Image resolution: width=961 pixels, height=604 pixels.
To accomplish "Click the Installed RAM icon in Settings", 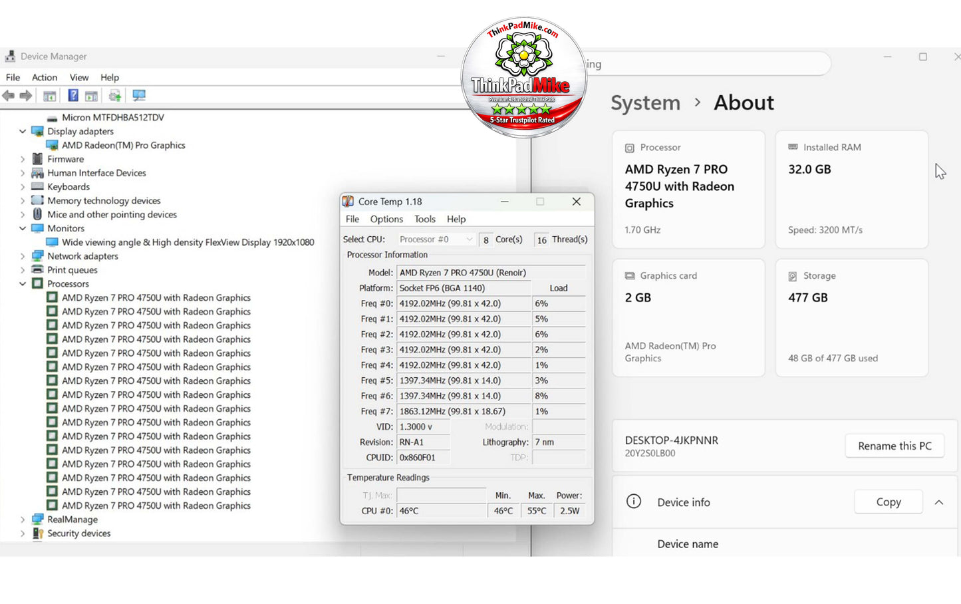I will point(793,147).
